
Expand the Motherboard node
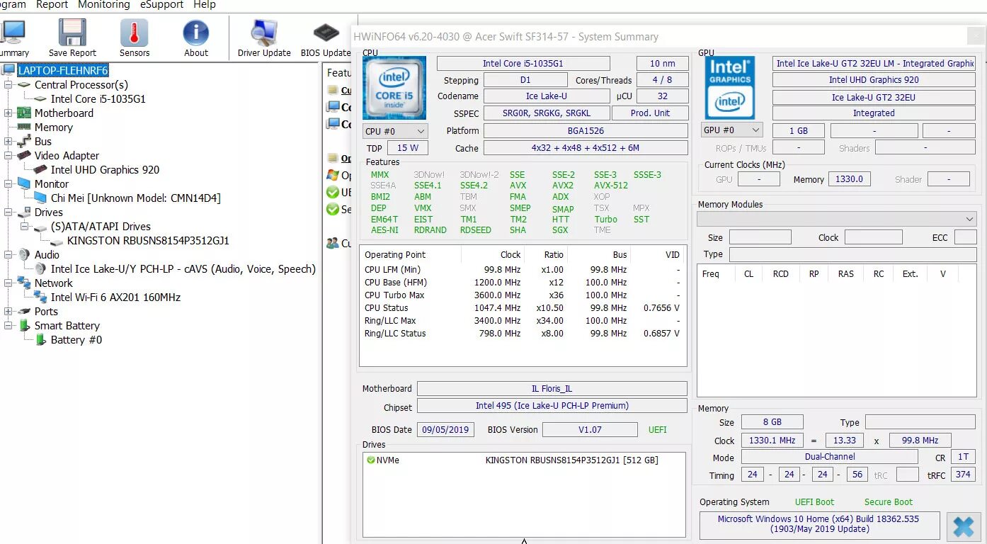(x=8, y=113)
